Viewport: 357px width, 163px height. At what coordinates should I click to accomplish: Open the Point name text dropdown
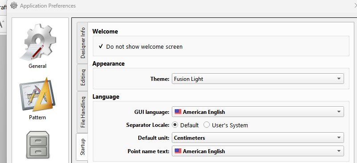[258, 151]
